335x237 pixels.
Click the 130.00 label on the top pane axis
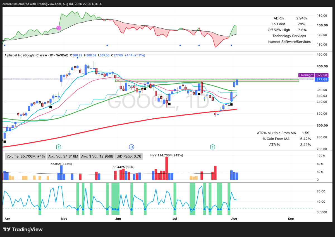[321, 45]
